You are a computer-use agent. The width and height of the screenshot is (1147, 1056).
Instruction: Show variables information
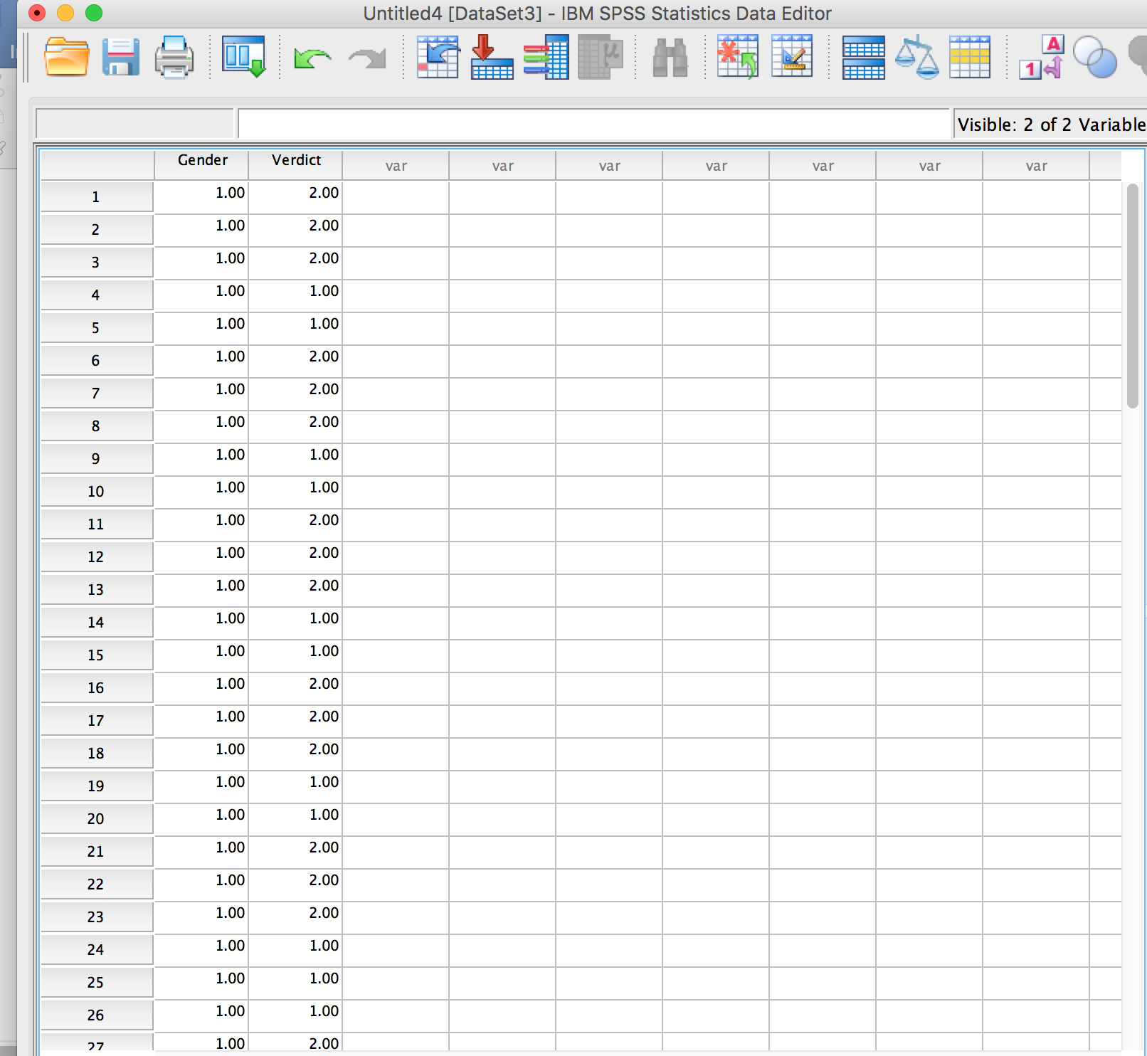[x=544, y=59]
